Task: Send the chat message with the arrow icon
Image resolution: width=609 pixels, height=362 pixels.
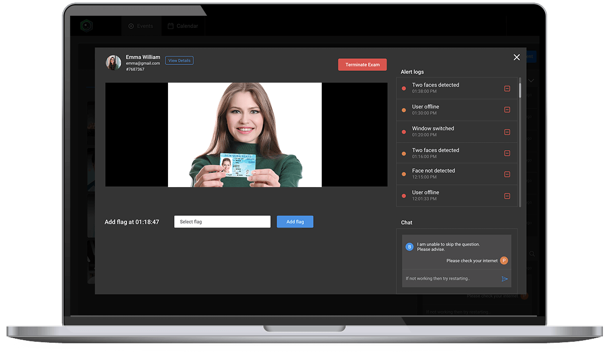Action: pos(504,278)
